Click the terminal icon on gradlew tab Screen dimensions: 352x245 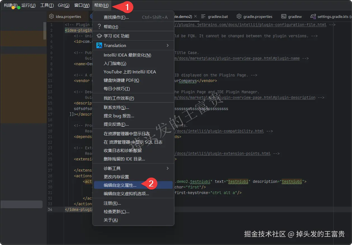(x=284, y=16)
